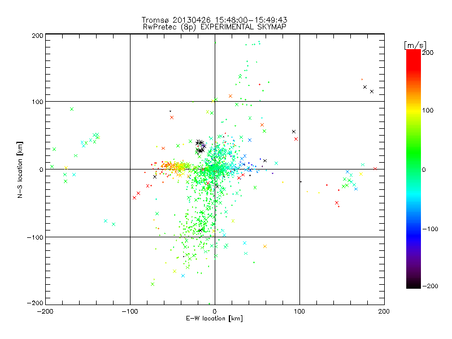Click the plot title line 'Tromsø 20130426 15:48:00-15:49:43'
Screen dimensions: 452x339
tap(215, 20)
